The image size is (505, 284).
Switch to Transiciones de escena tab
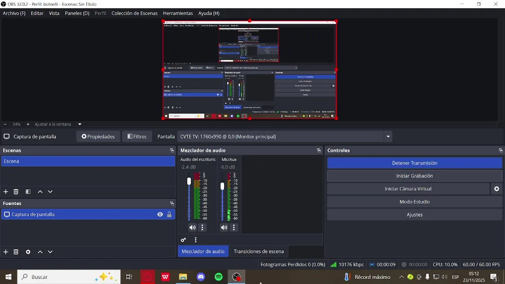click(x=259, y=251)
